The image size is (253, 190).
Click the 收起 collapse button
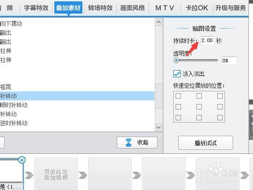click(x=137, y=142)
